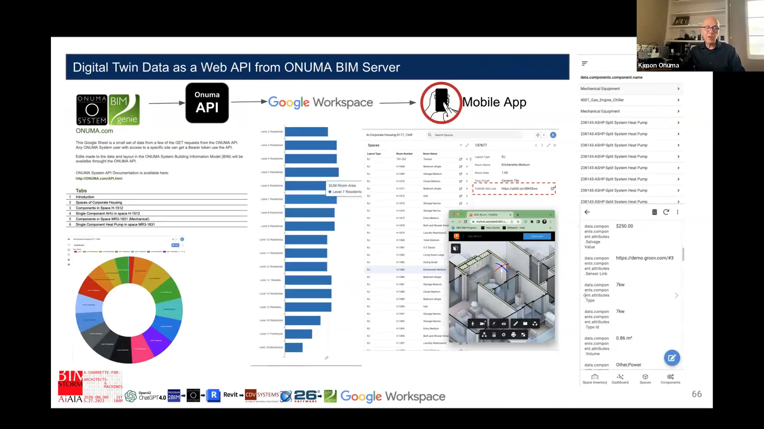Viewport: 764px width, 429px height.
Task: Click the blue Download button in Fusion viewer
Action: click(x=537, y=236)
